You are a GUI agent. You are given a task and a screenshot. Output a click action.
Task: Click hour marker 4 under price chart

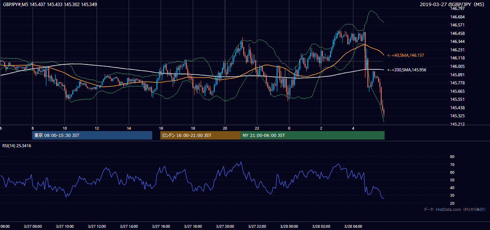pyautogui.click(x=354, y=128)
